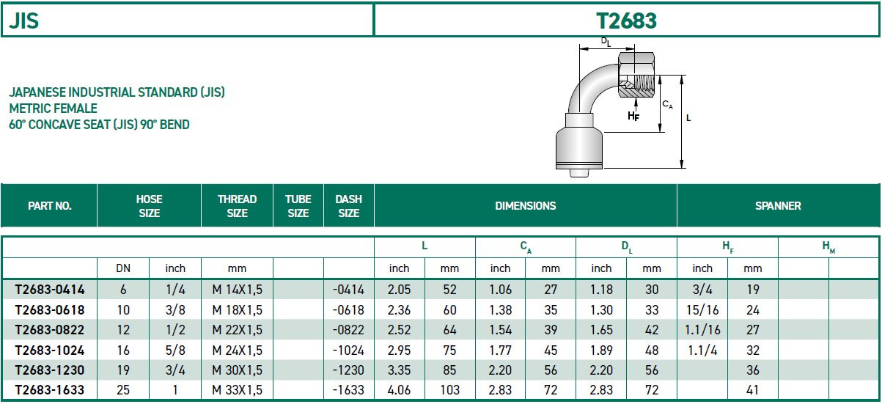Click HF inch value 15/16
This screenshot has height=404, width=882.
702,309
